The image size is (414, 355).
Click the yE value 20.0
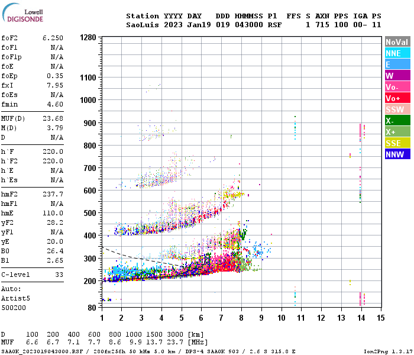point(55,241)
